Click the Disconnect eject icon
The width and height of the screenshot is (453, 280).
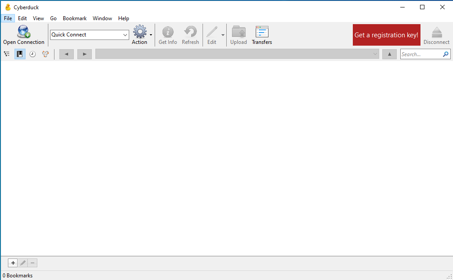[437, 32]
